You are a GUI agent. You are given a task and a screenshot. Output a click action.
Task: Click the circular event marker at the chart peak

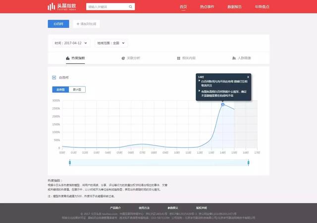tap(223, 104)
